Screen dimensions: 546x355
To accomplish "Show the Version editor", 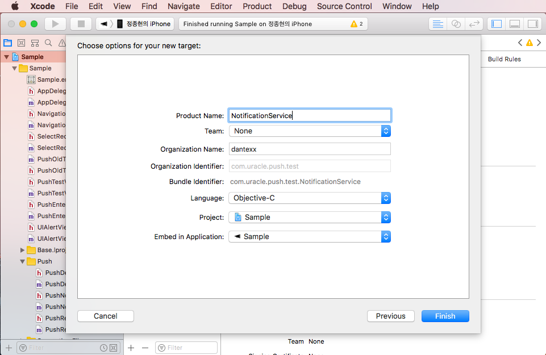I will 474,24.
